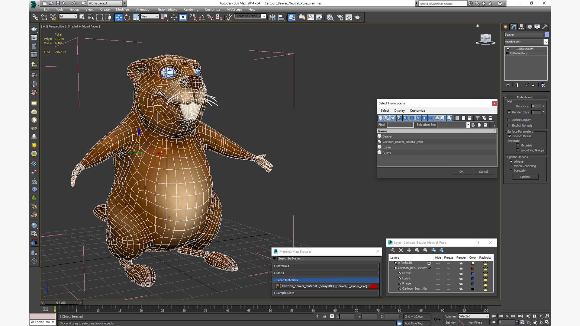Screen dimensions: 580x326
Task: Toggle Smooth Result checkbox
Action: click(510, 136)
